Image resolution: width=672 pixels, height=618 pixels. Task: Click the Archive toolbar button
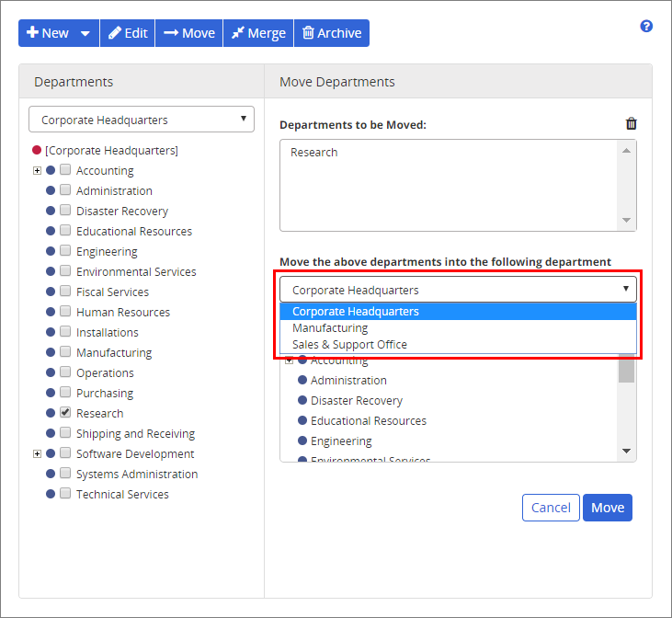coord(331,33)
